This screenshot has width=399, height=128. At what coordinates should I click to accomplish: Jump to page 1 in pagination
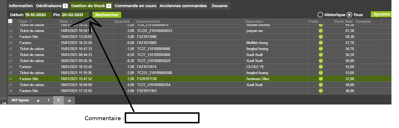click(x=48, y=100)
